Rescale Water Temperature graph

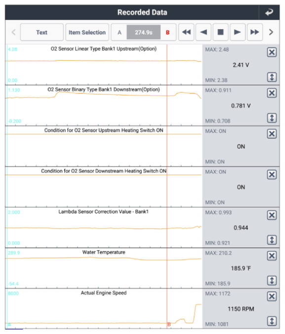pyautogui.click(x=272, y=281)
